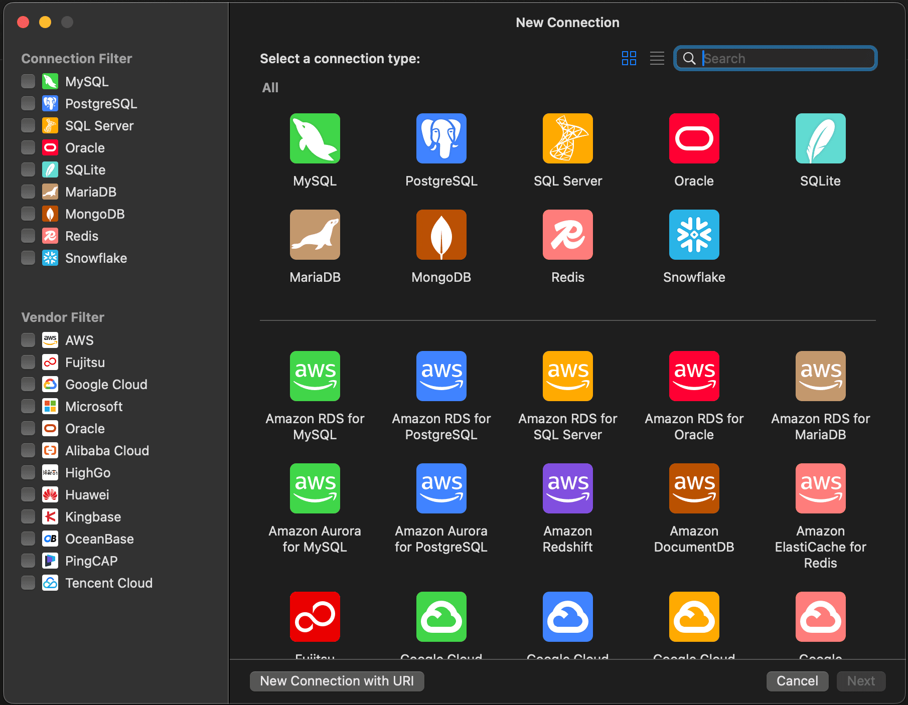Click the Next button
The image size is (908, 705).
click(x=861, y=681)
